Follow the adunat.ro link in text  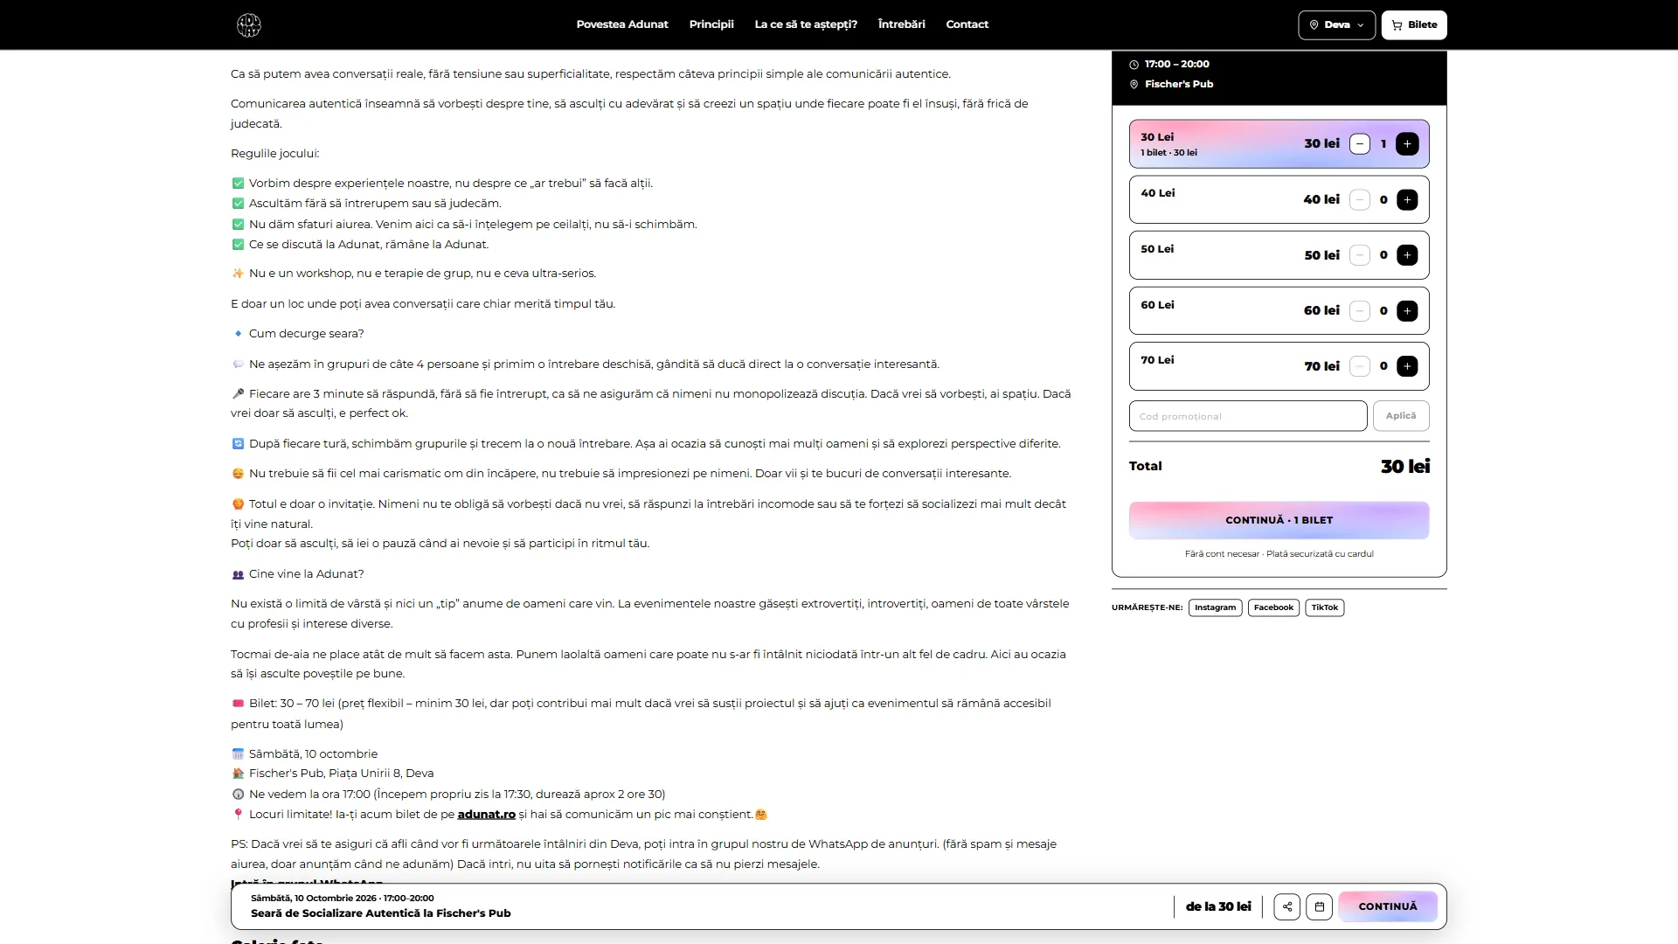point(487,815)
